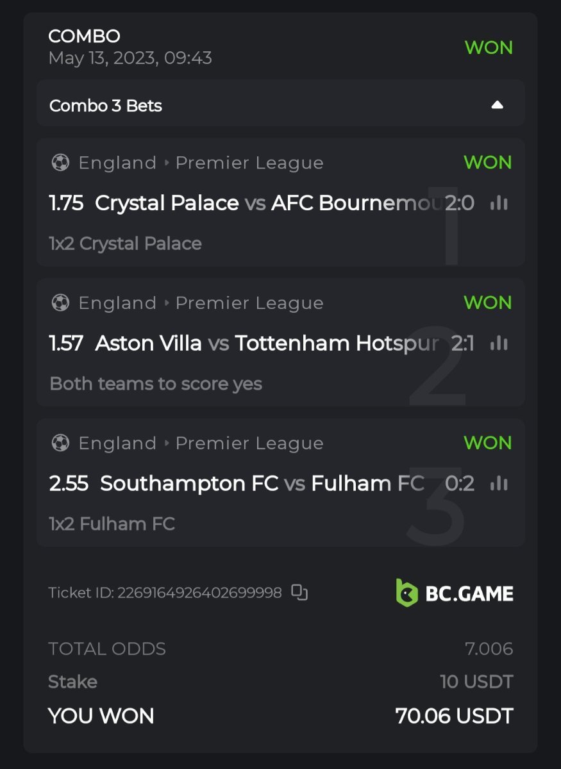Select Southampton FC vs Fulham FC match
Image resolution: width=561 pixels, height=769 pixels.
(262, 483)
